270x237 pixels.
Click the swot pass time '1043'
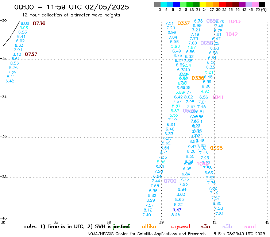(x=235, y=22)
